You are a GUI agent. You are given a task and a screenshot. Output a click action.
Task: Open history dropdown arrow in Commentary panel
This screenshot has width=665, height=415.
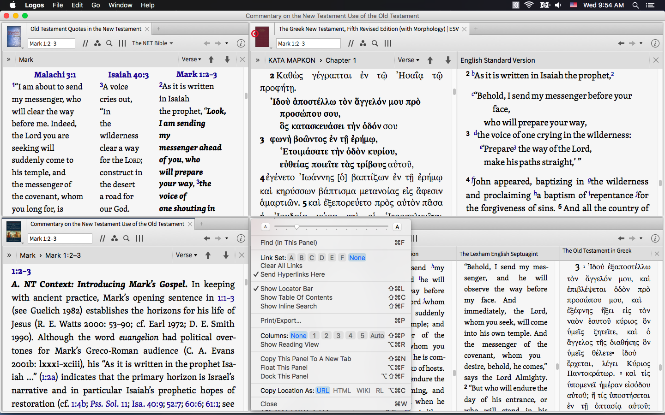pos(227,238)
